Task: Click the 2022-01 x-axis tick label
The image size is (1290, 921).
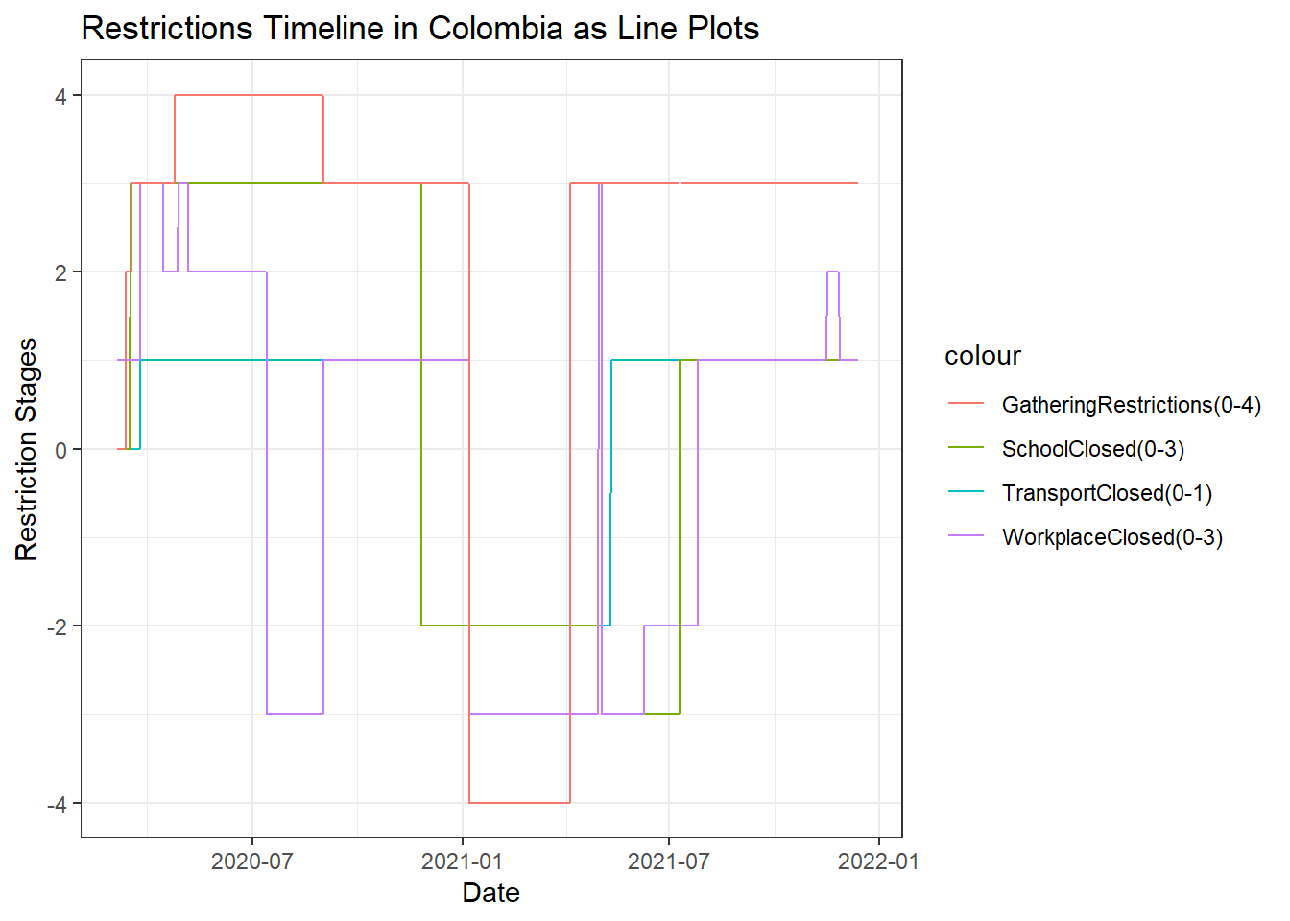Action: [x=879, y=862]
